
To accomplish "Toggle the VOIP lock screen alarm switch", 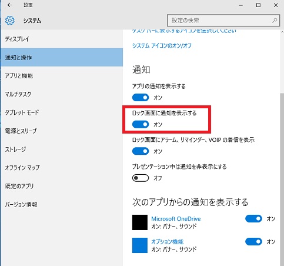I will pos(141,151).
